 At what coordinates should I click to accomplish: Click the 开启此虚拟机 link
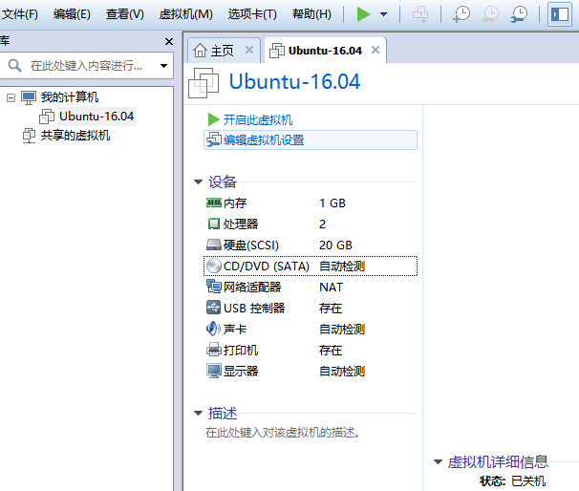(x=258, y=120)
